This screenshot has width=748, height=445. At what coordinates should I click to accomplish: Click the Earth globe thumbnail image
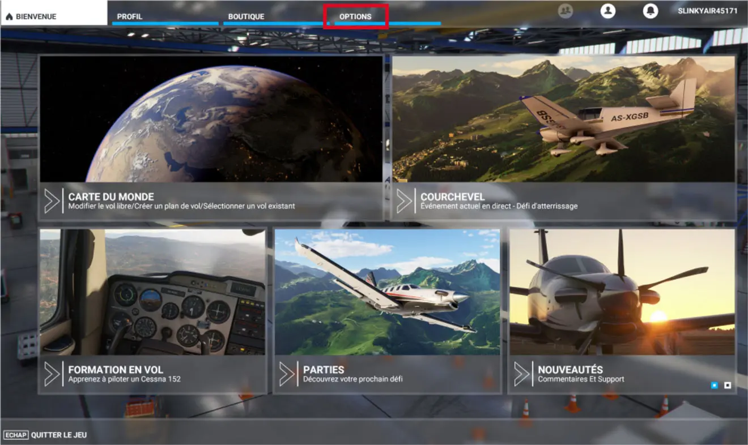[211, 119]
